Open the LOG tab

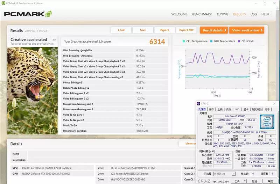point(253,14)
